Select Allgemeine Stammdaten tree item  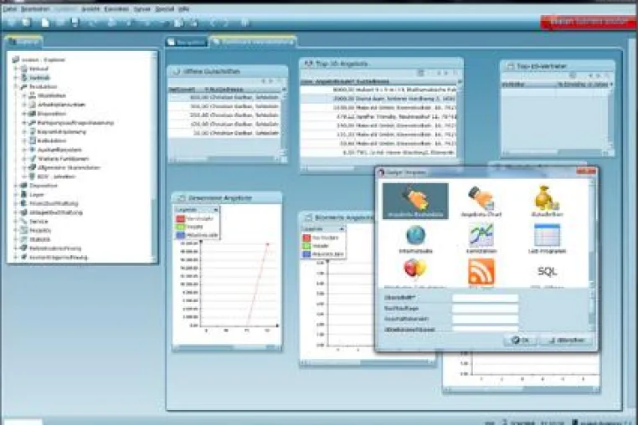pos(69,167)
